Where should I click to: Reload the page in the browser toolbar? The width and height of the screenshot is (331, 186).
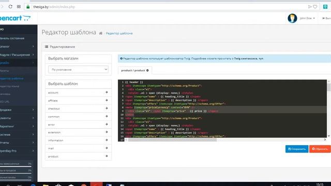coord(10,7)
